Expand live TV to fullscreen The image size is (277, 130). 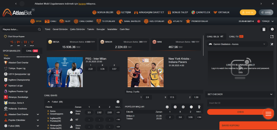tap(272, 36)
